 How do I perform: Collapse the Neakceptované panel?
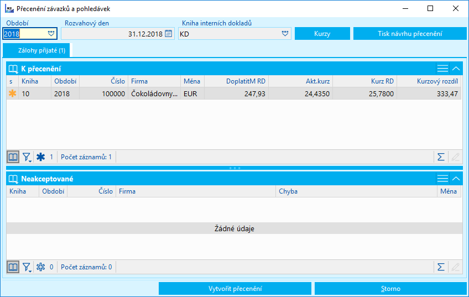pyautogui.click(x=456, y=179)
